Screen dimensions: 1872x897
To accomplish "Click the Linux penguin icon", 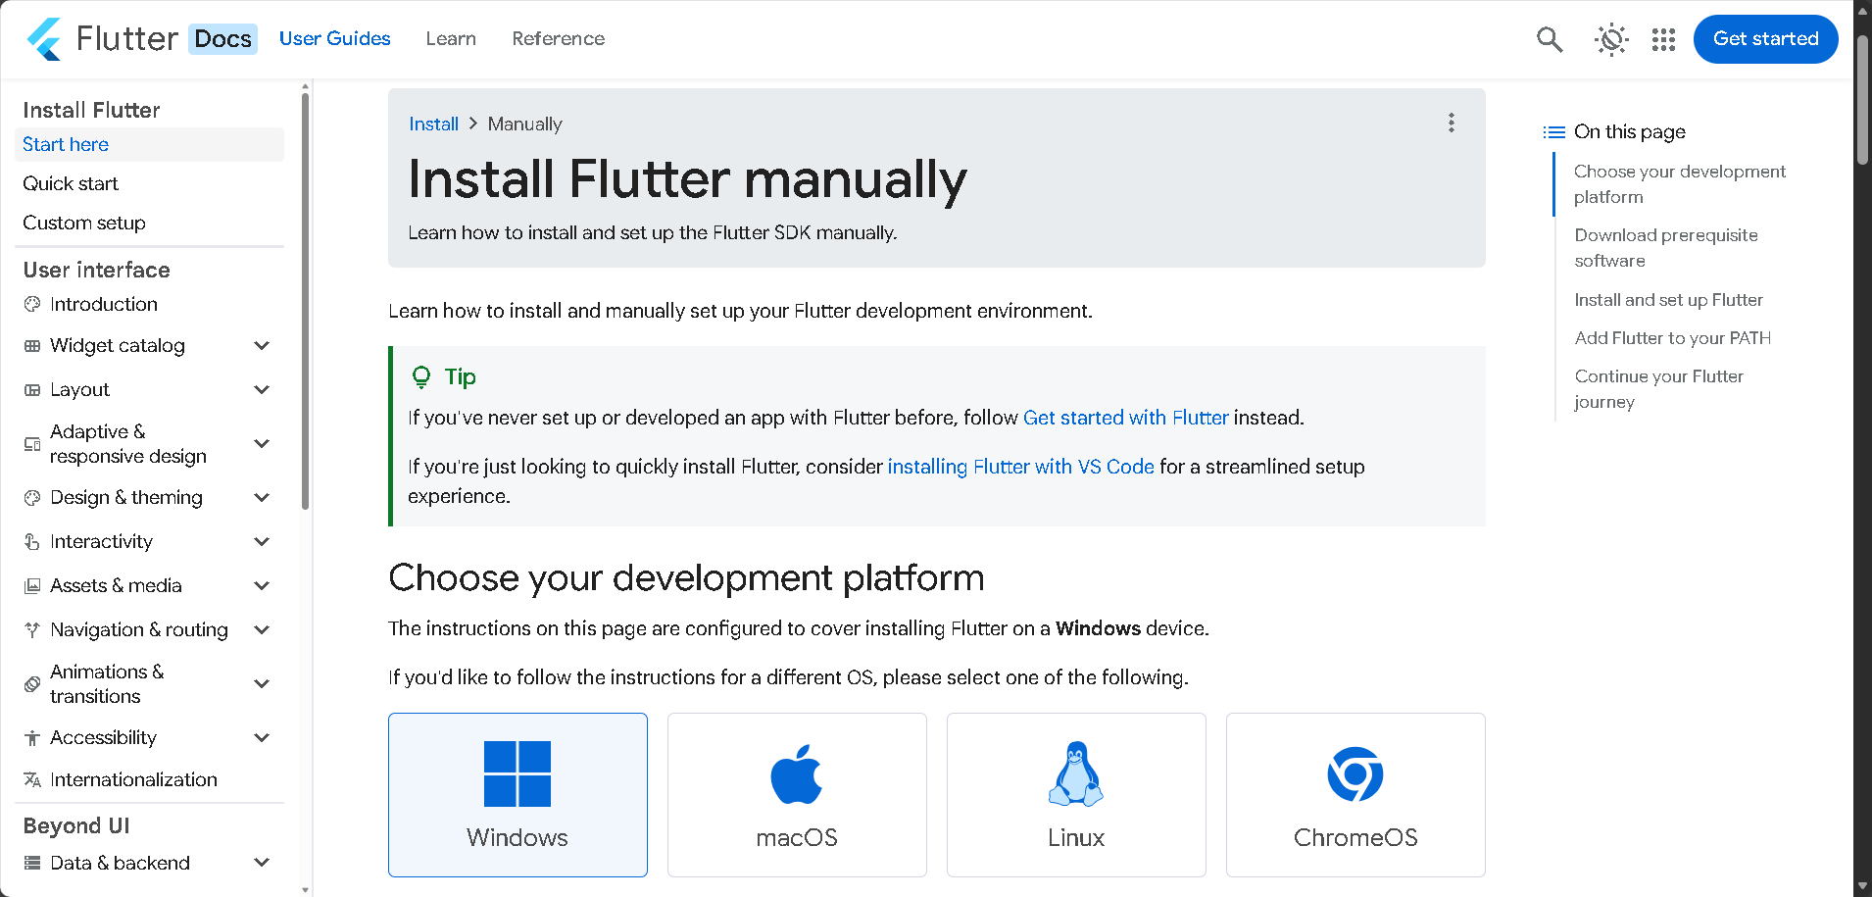I will coord(1076,773).
